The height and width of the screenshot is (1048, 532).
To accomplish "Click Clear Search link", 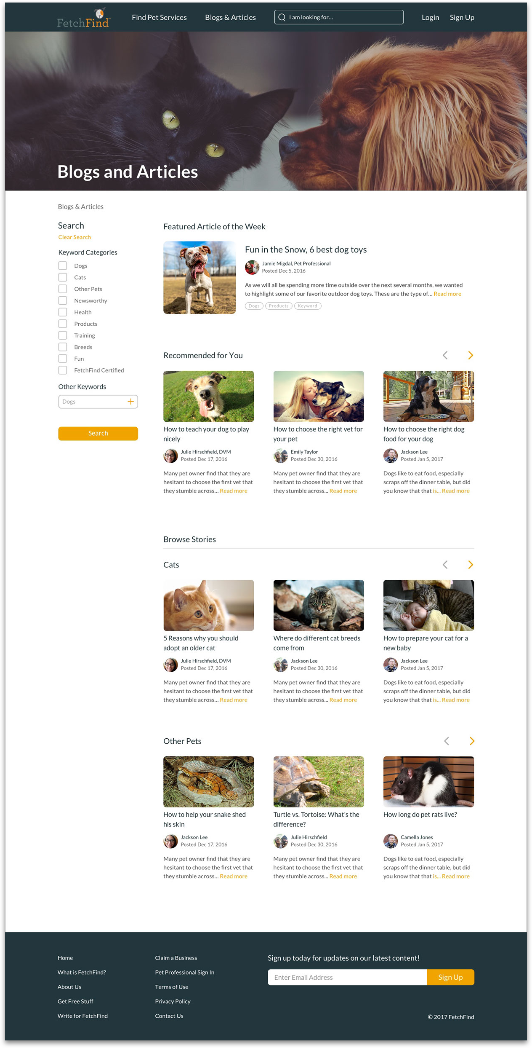I will [74, 237].
